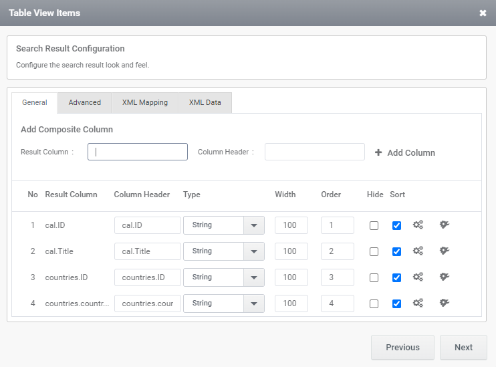496x367 pixels.
Task: Open the XML Mapping tab
Action: 145,102
